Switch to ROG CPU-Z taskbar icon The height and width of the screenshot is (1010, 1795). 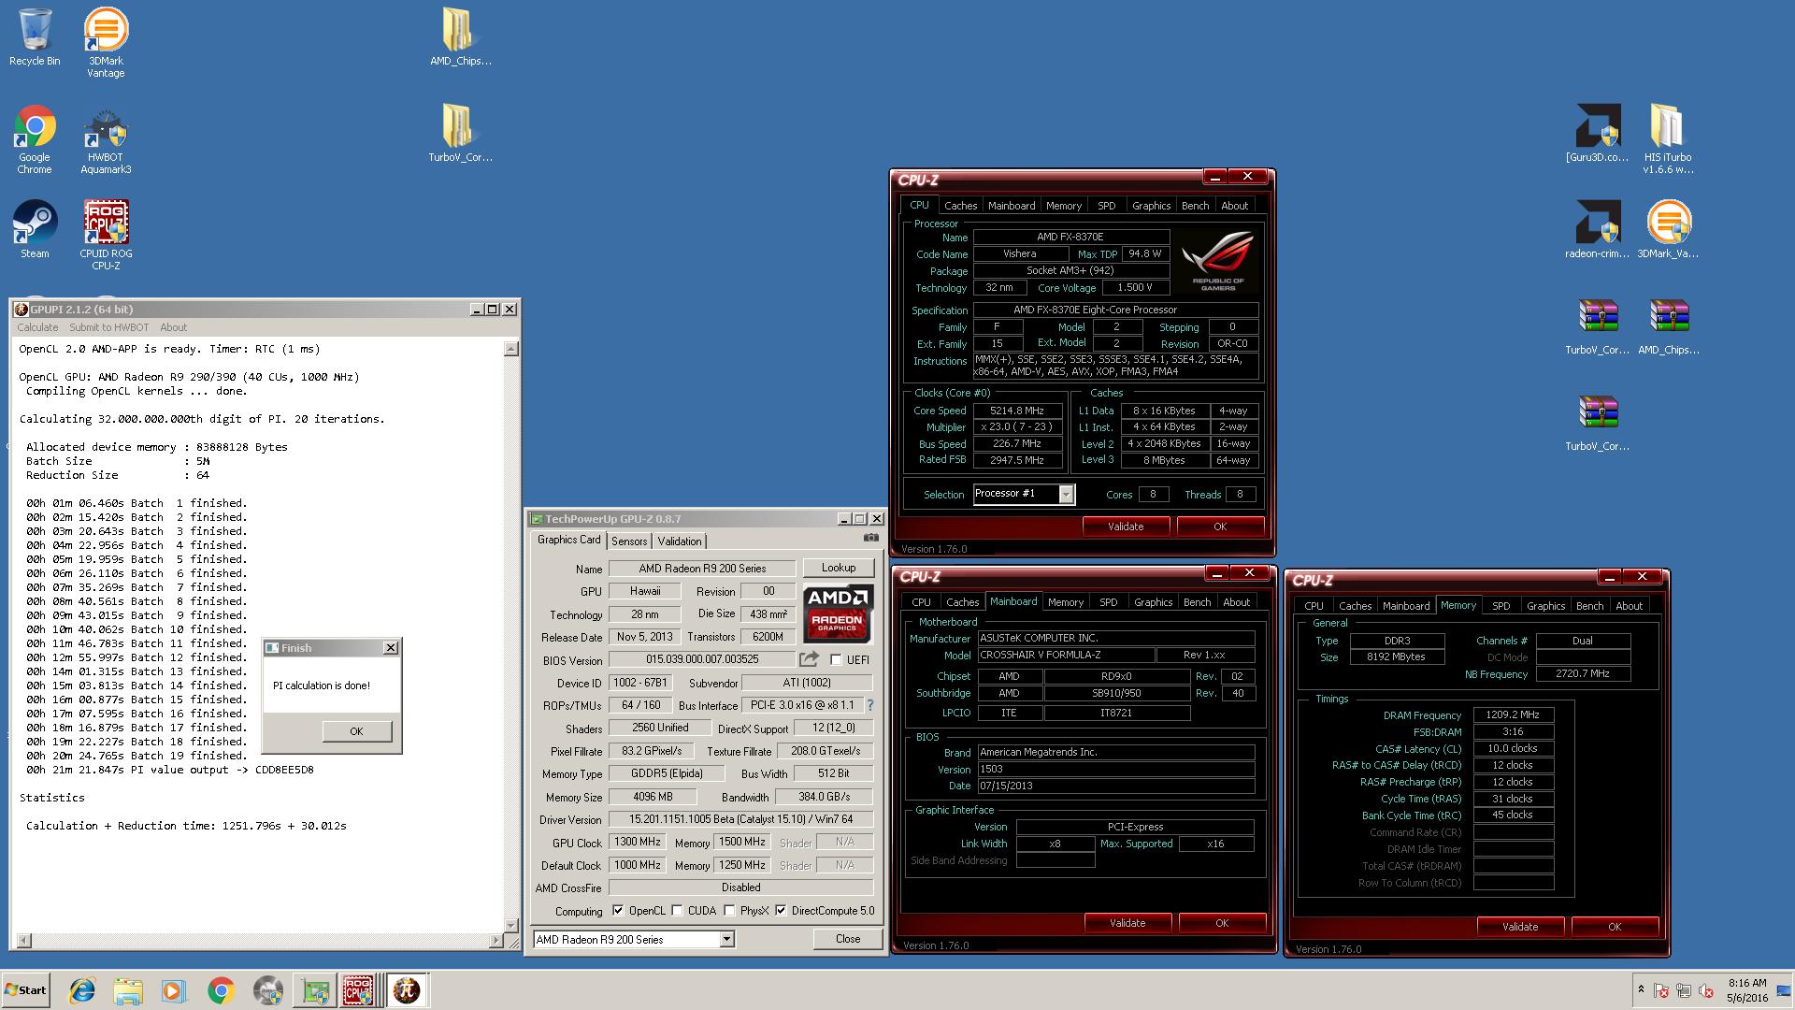360,990
